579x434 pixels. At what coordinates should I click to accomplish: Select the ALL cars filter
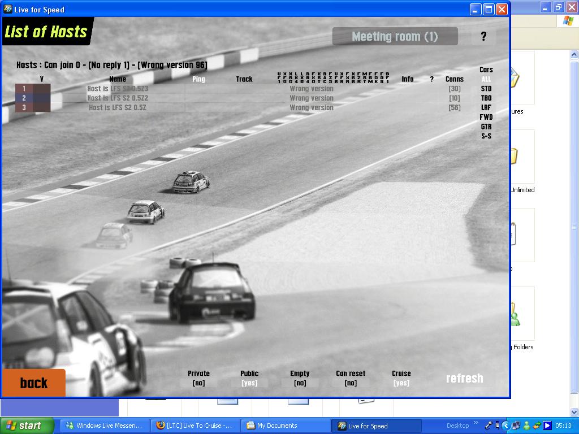486,79
